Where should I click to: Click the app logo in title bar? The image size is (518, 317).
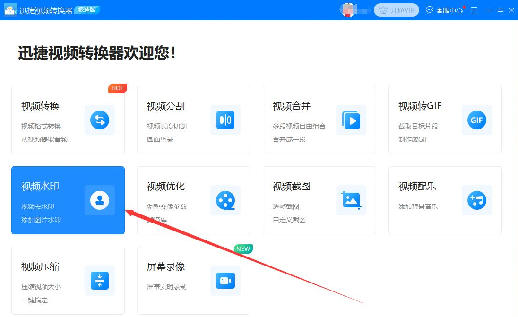(10, 10)
